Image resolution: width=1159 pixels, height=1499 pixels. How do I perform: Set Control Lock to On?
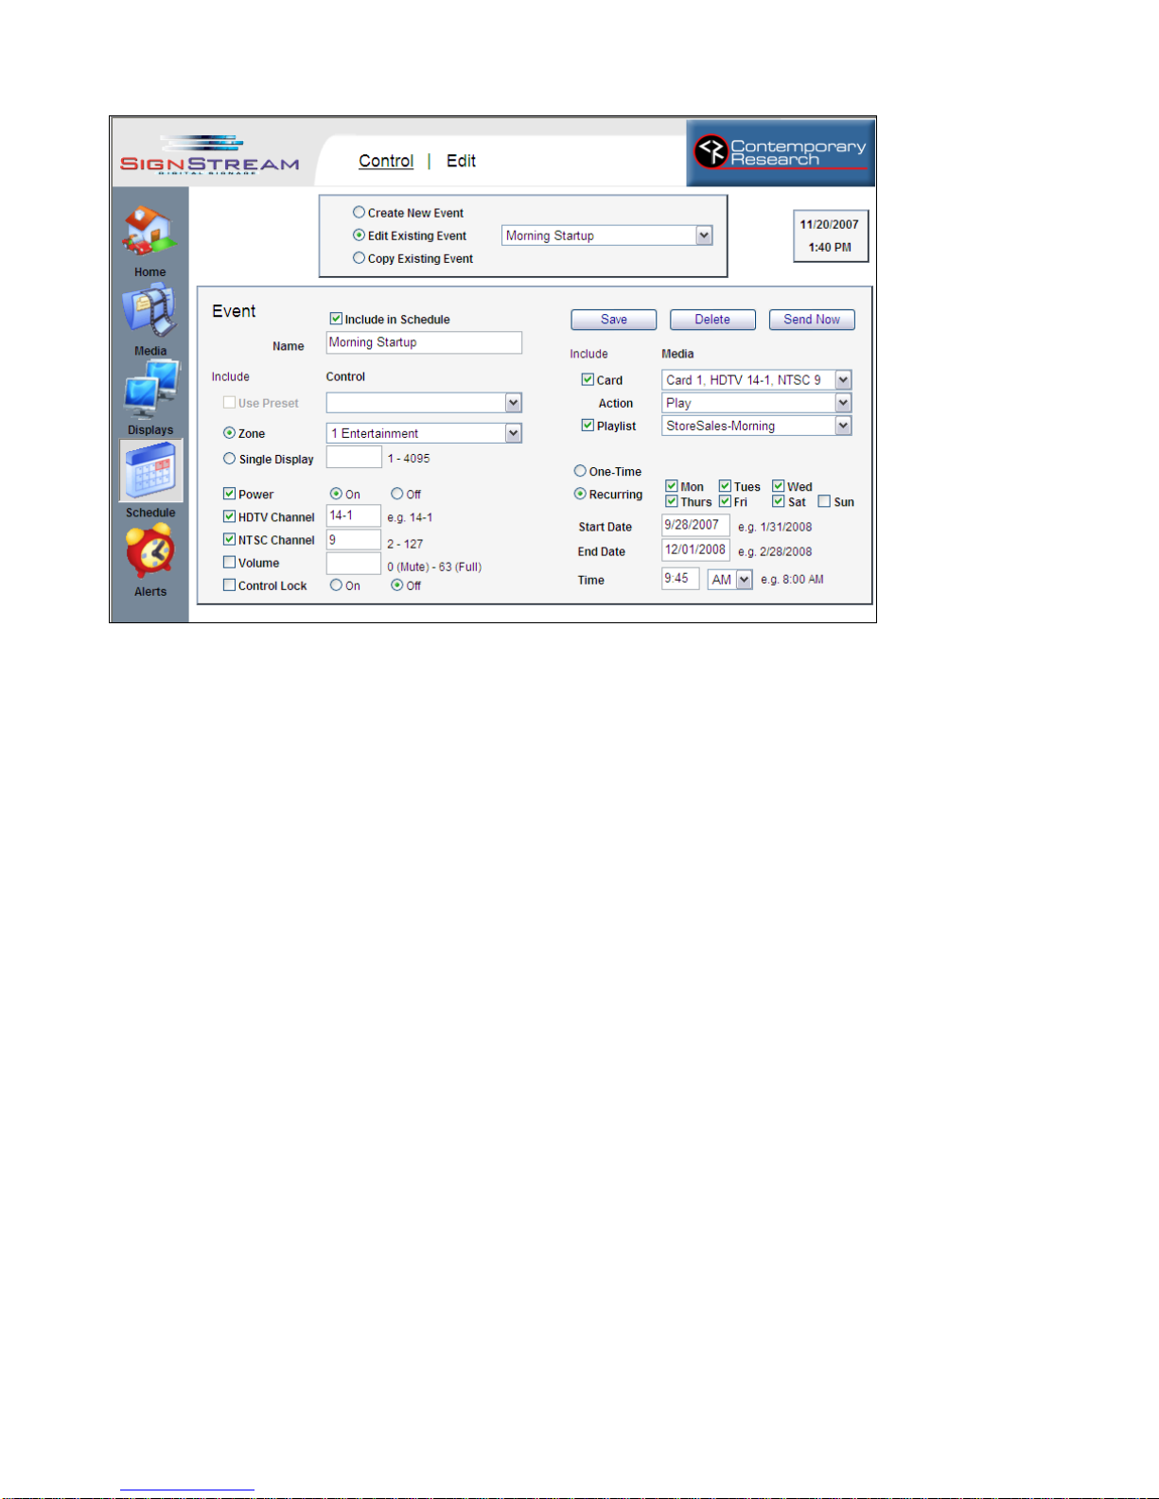(x=336, y=585)
